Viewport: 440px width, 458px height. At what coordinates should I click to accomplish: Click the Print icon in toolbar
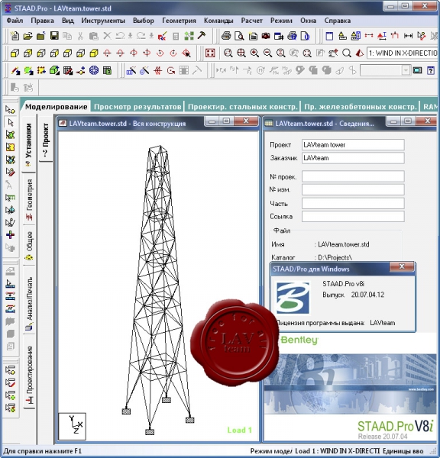tap(226, 36)
